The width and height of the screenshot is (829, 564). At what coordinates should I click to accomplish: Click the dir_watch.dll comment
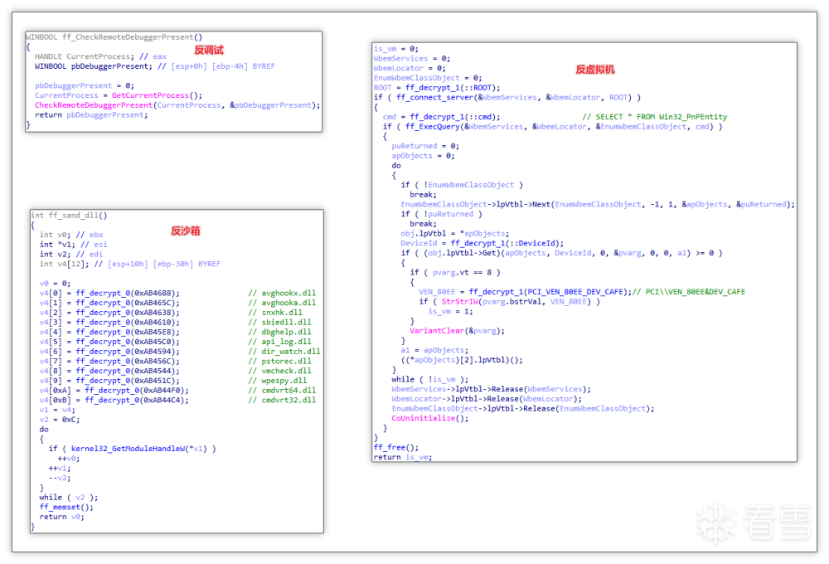[284, 352]
